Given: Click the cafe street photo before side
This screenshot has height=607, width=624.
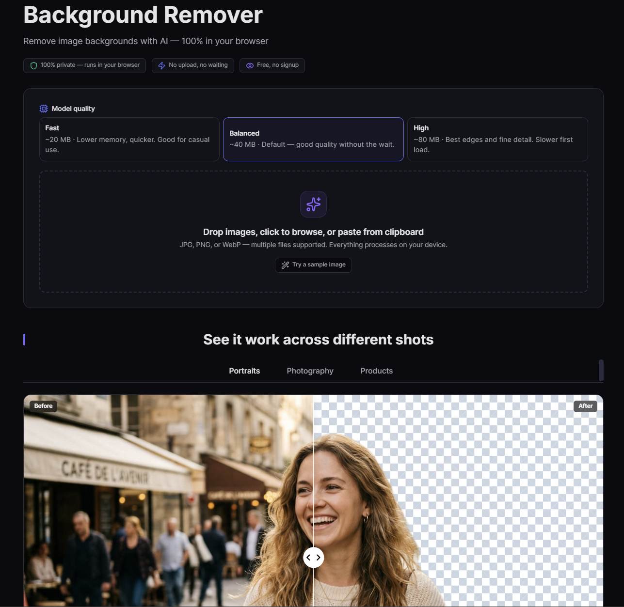Looking at the screenshot, I should 168,500.
